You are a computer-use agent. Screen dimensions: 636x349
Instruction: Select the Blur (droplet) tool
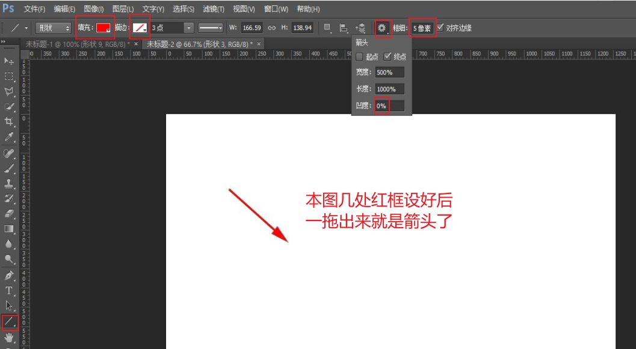tap(9, 244)
